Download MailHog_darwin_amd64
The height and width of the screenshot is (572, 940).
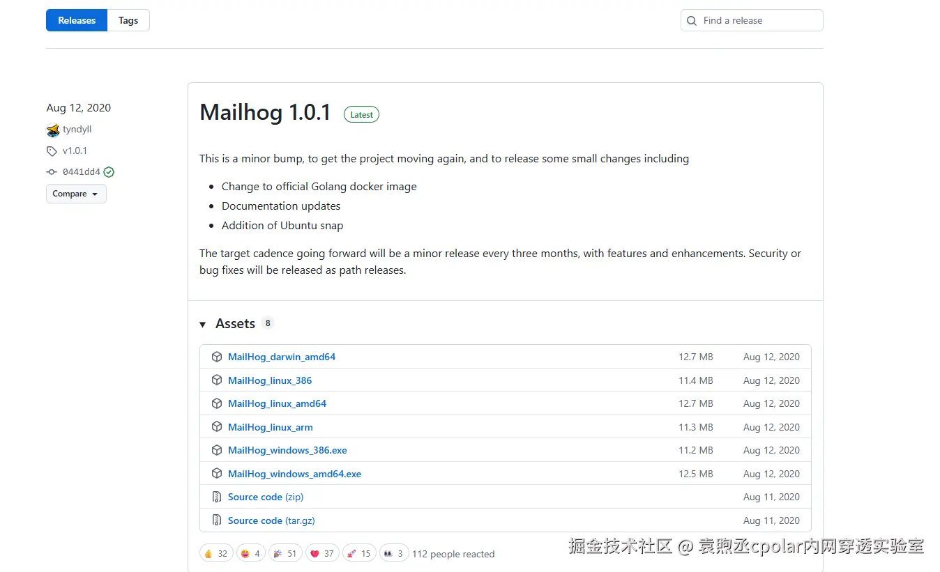(x=282, y=357)
